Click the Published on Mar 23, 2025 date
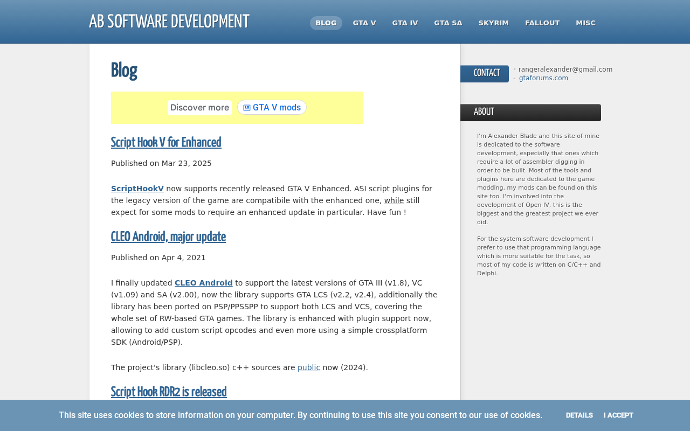 click(161, 163)
